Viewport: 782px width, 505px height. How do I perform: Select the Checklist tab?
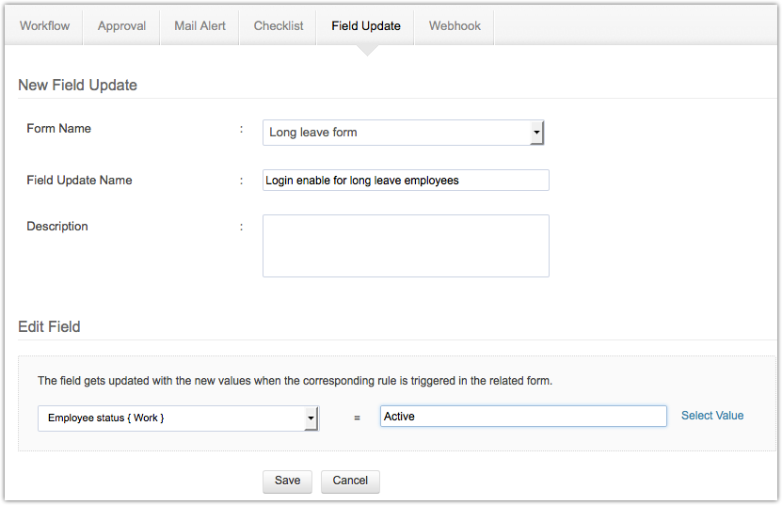[279, 26]
